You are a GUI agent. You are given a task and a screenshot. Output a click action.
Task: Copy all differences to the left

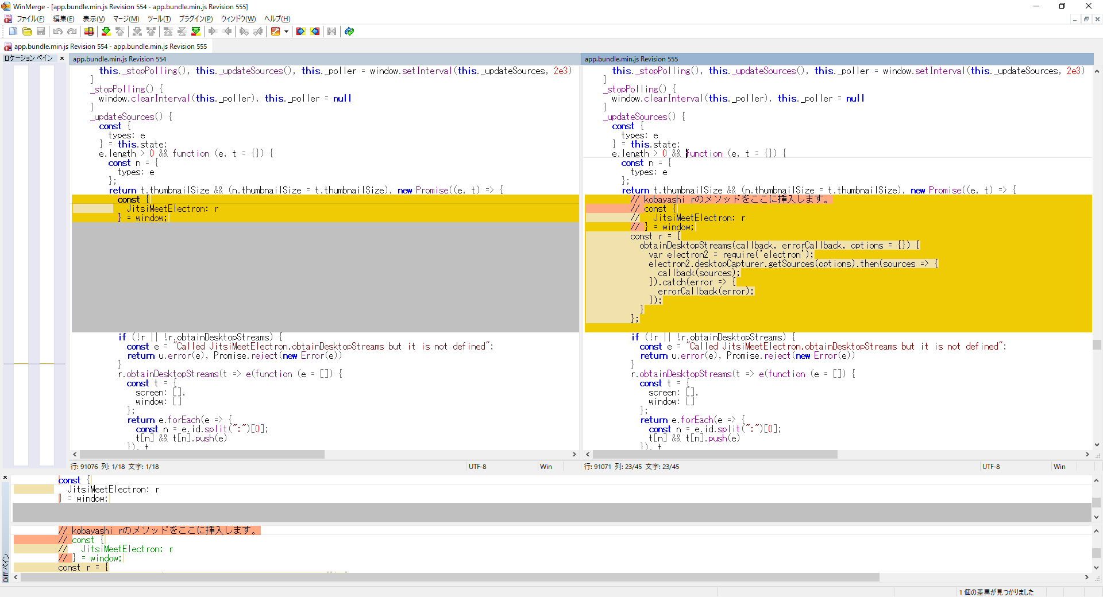coord(315,32)
